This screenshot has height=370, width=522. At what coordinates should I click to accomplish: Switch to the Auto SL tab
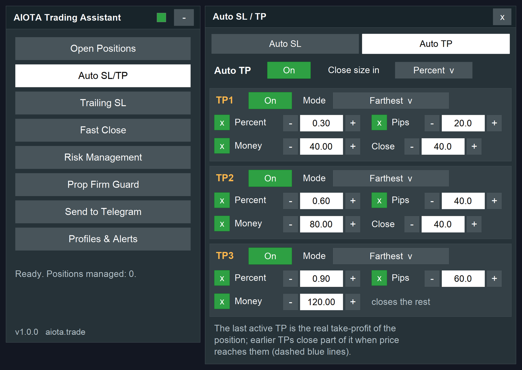coord(285,44)
